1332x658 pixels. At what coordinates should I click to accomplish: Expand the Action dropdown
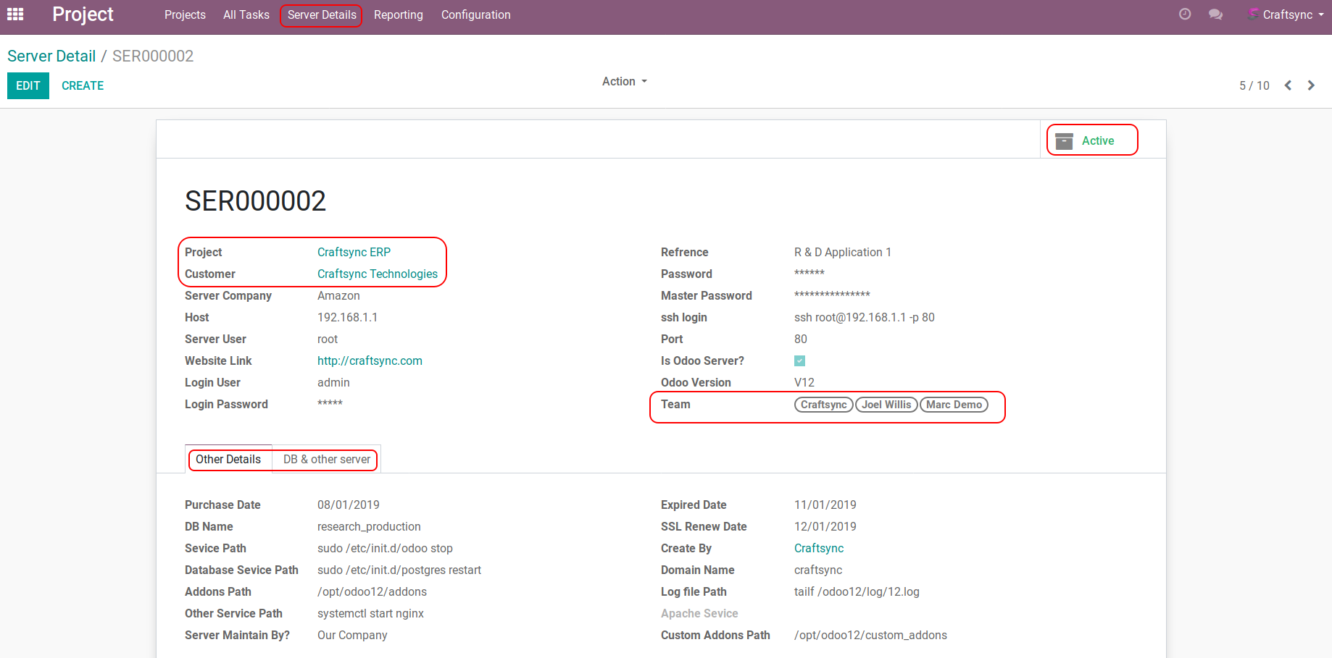(624, 82)
